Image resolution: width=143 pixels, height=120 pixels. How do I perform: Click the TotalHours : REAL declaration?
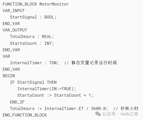tap(32, 37)
